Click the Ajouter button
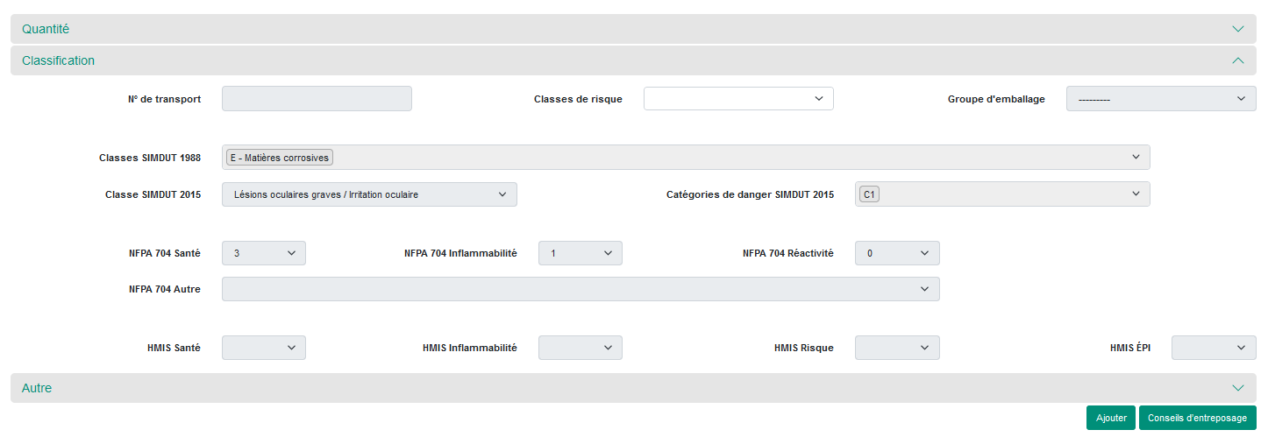 click(x=1111, y=418)
